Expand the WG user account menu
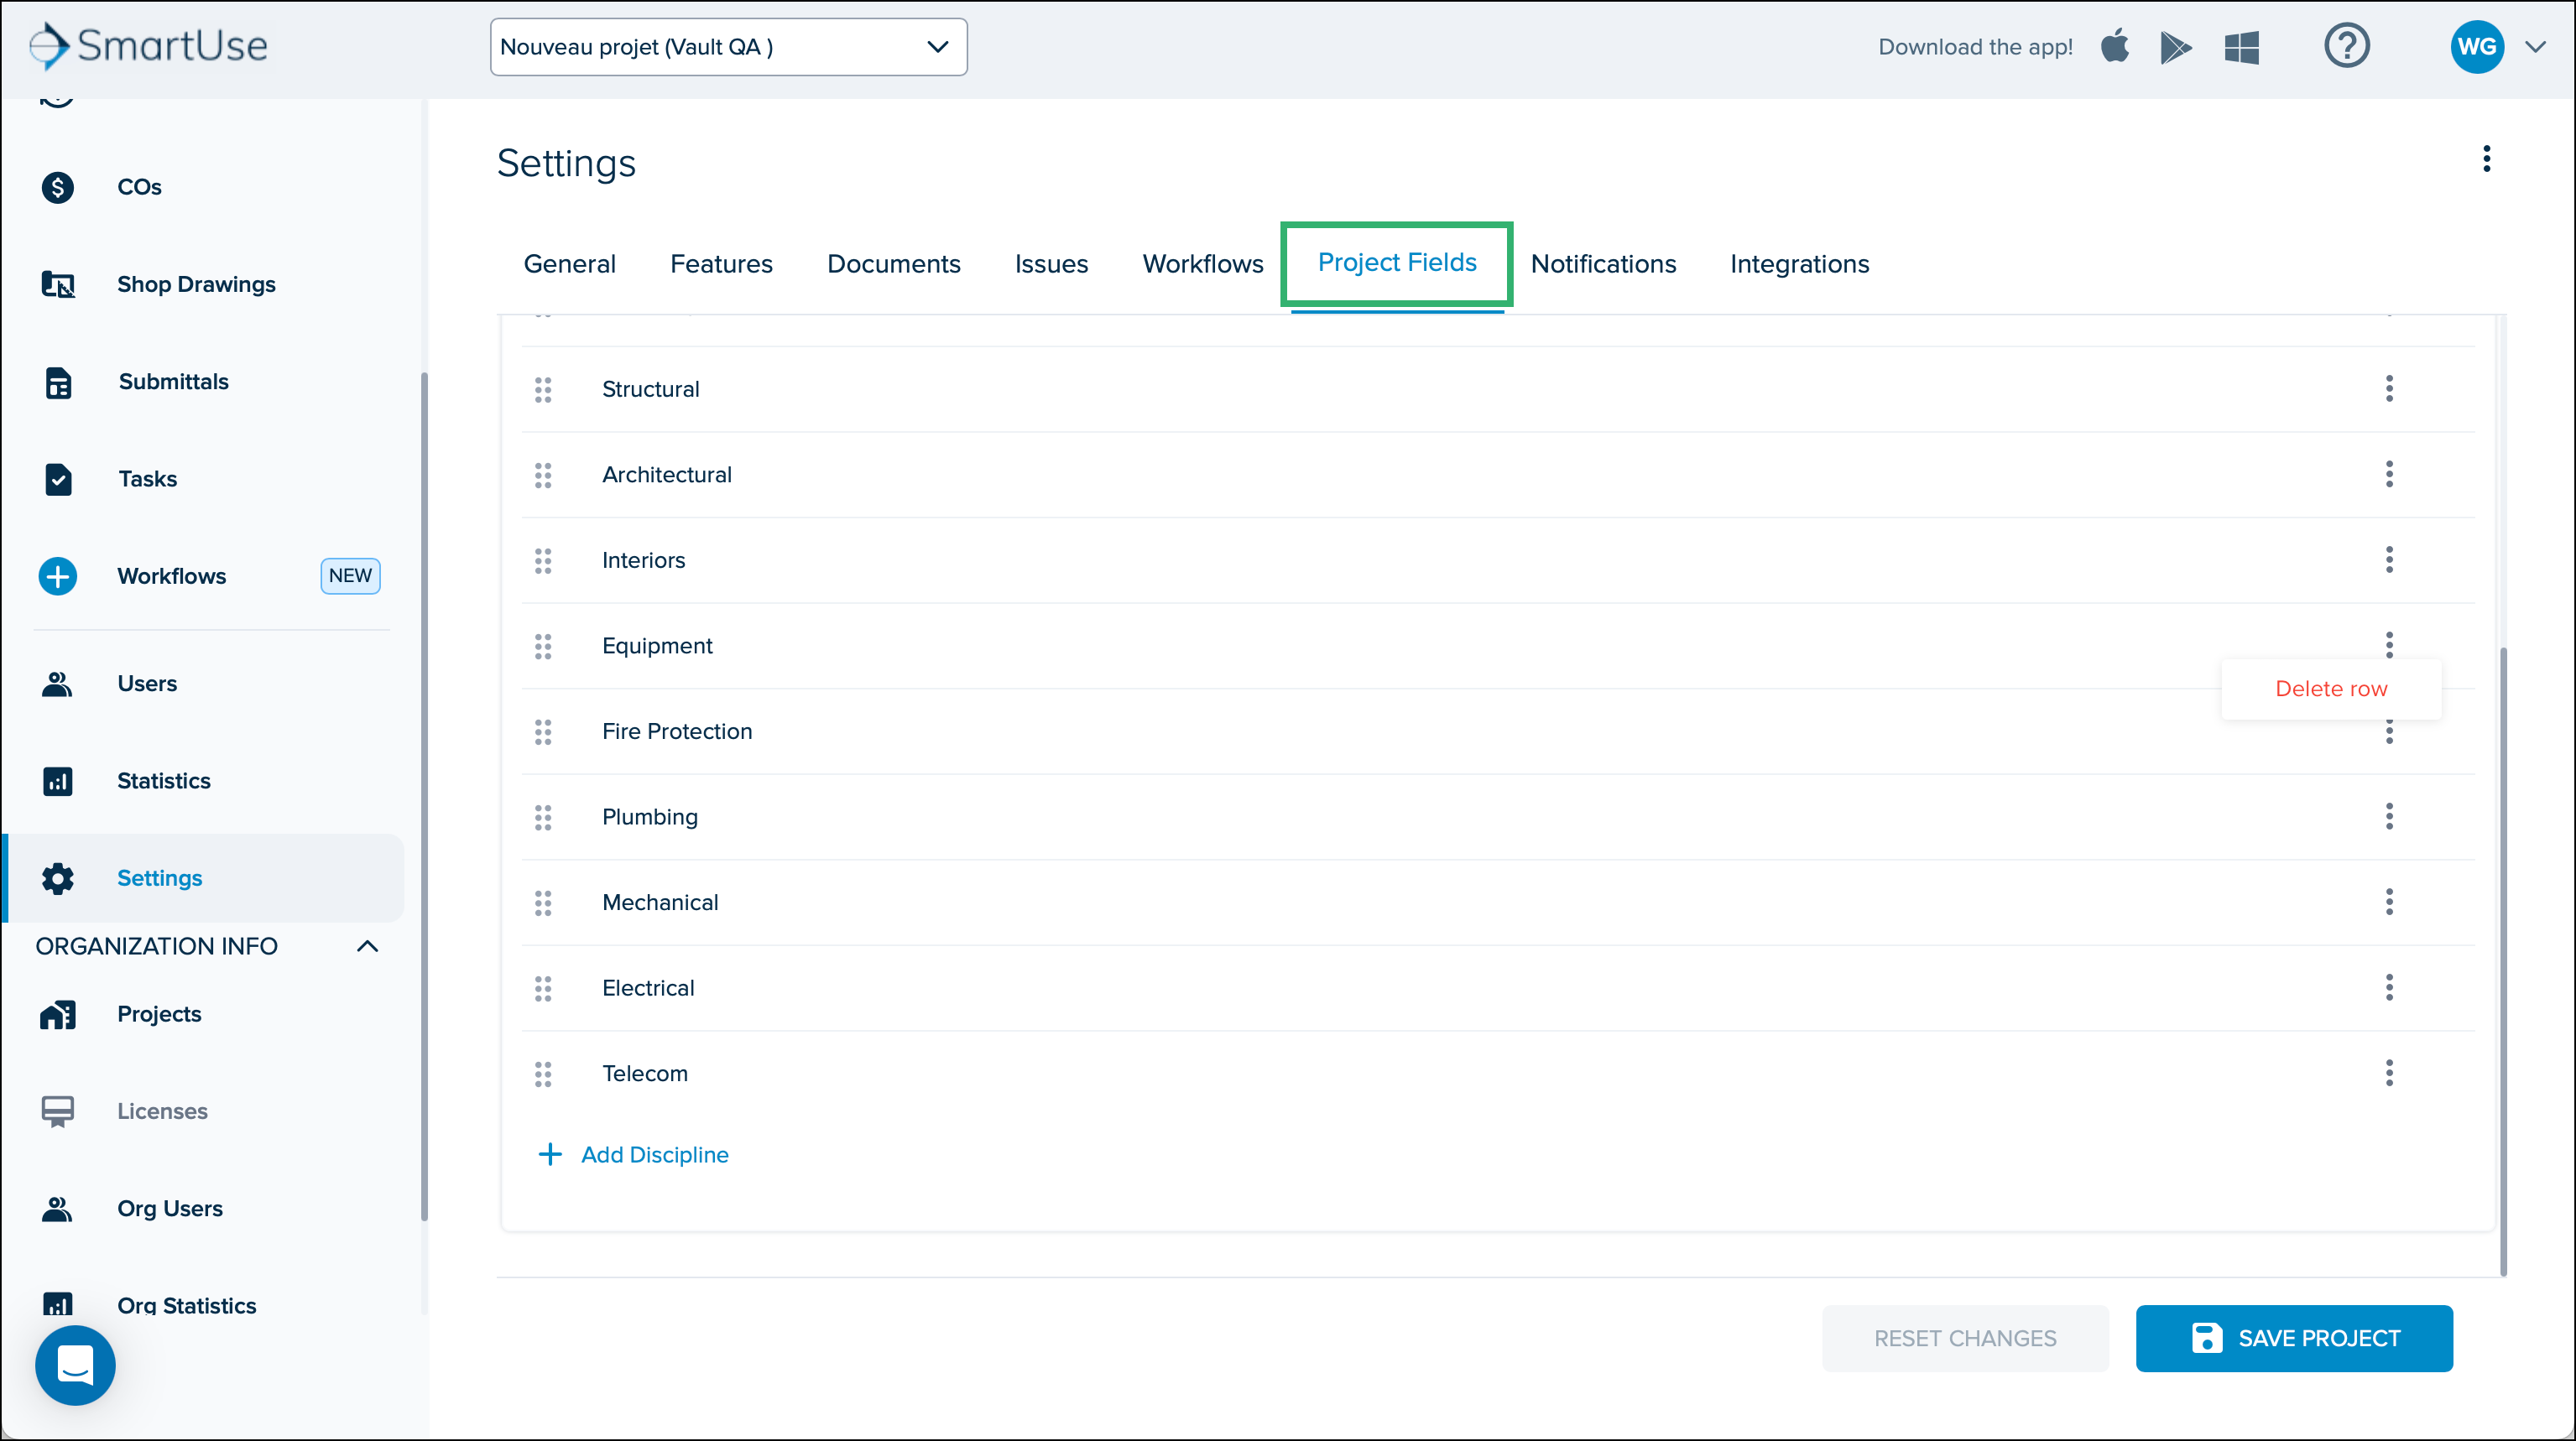This screenshot has height=1441, width=2576. click(x=2534, y=46)
